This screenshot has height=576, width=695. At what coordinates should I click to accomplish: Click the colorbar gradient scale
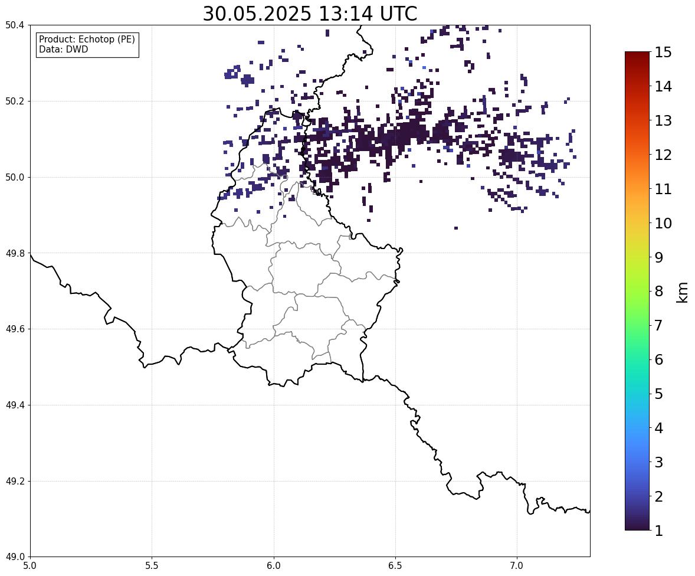pyautogui.click(x=637, y=291)
